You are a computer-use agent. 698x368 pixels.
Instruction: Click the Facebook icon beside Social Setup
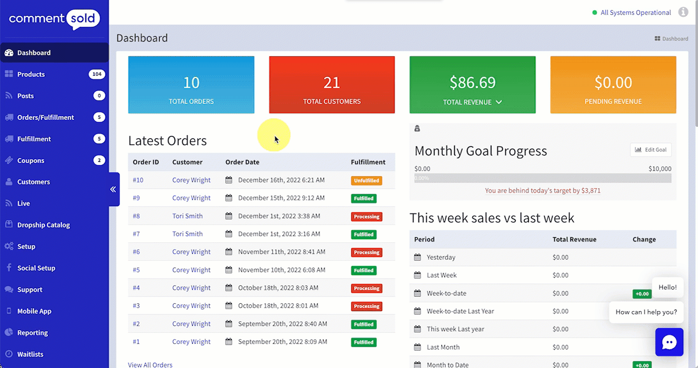[9, 268]
